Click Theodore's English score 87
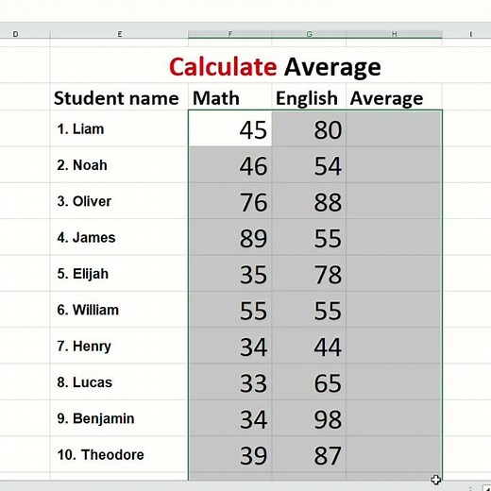Image resolution: width=491 pixels, height=491 pixels. tap(309, 454)
